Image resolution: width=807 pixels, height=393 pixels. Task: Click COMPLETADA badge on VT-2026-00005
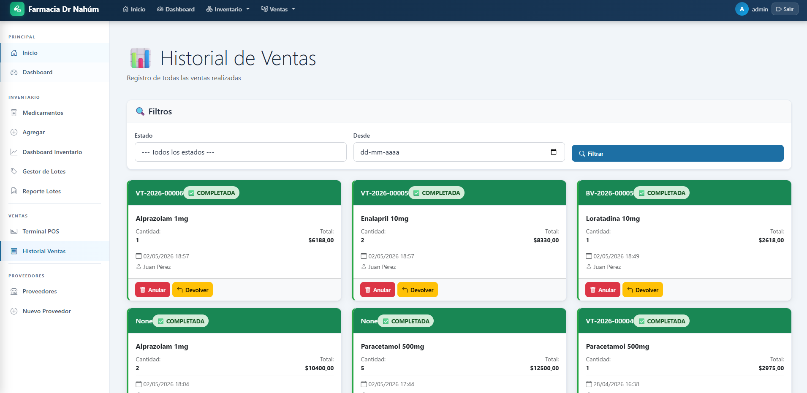click(x=437, y=193)
